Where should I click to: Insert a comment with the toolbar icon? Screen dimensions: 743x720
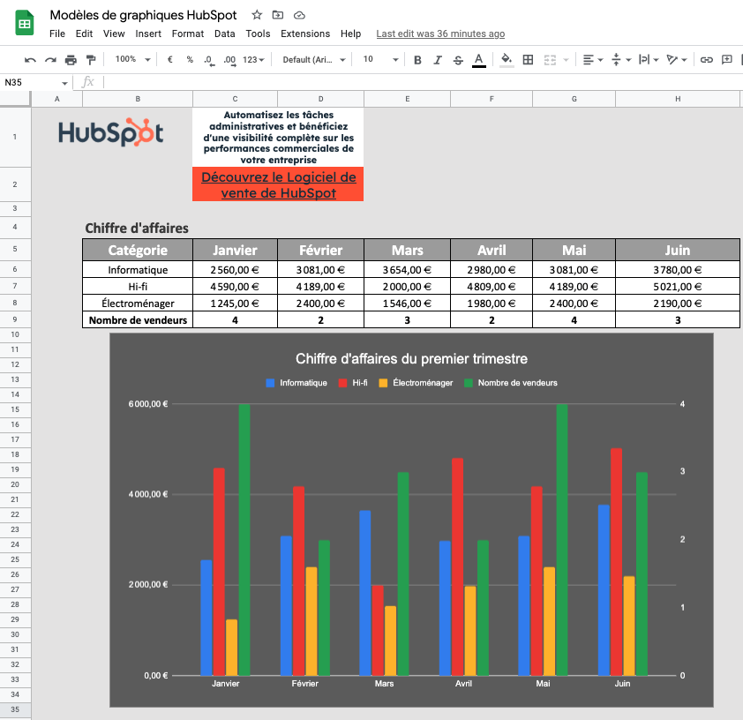pyautogui.click(x=727, y=60)
